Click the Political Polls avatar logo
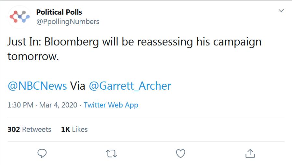292x165 pixels. click(20, 17)
